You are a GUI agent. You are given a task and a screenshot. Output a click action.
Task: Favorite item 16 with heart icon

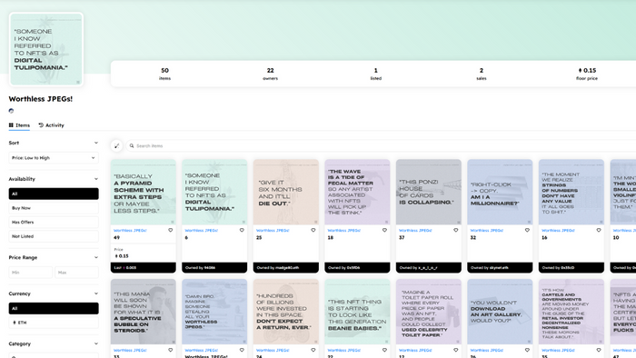(x=599, y=230)
